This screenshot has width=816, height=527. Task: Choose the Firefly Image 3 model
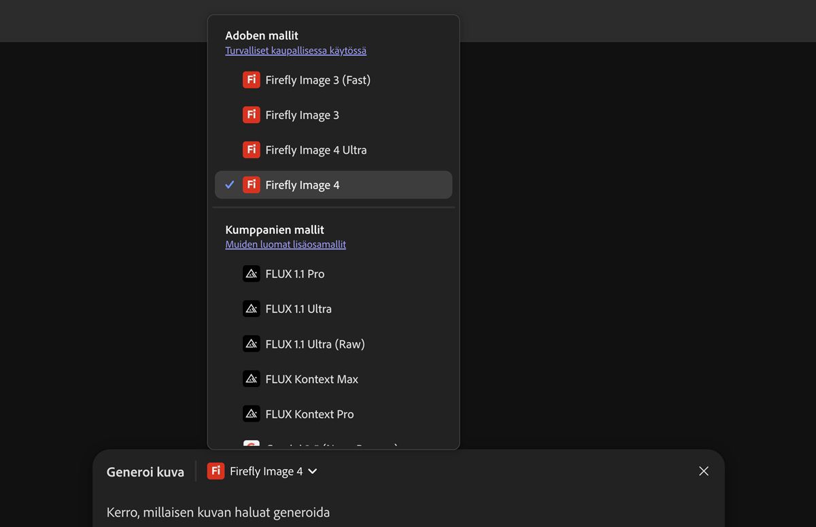tap(302, 115)
